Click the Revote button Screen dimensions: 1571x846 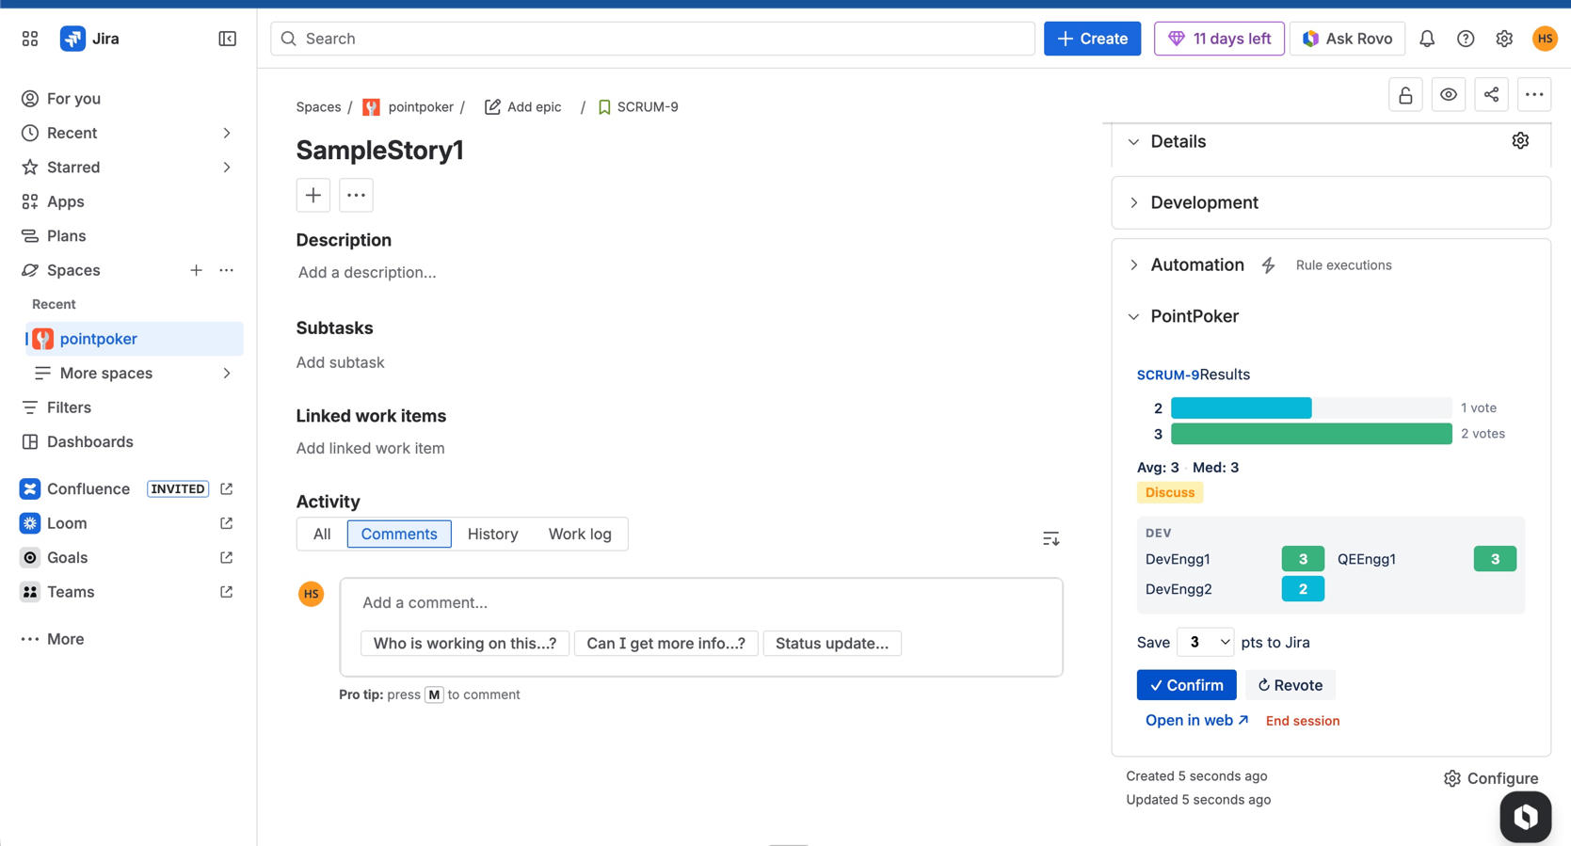1290,685
